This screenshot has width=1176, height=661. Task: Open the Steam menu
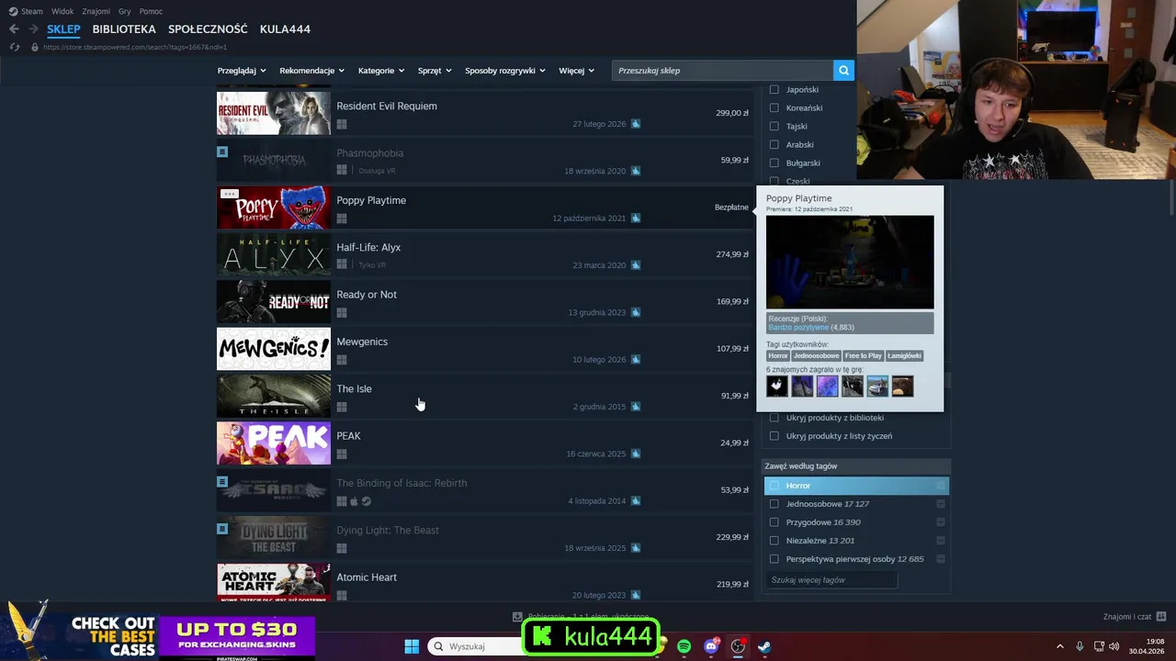tap(26, 11)
